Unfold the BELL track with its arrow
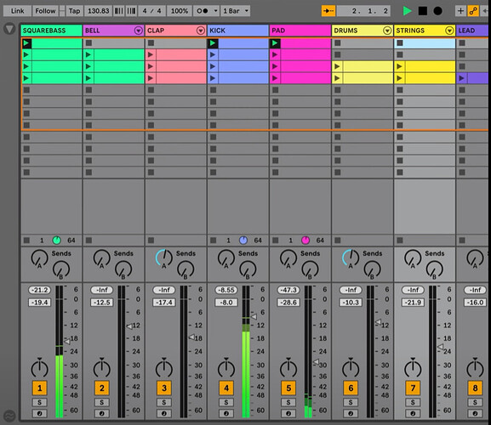 (x=139, y=31)
